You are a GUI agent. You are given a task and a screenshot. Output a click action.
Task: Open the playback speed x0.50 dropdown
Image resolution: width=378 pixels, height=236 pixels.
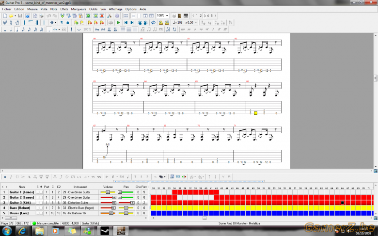(x=196, y=23)
